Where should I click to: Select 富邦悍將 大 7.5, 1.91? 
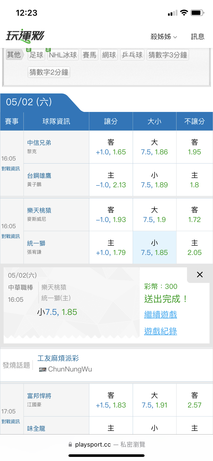[154, 400]
